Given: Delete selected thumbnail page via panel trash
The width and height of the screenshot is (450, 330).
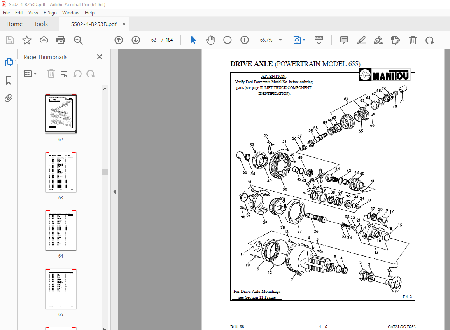Looking at the screenshot, I should coord(51,74).
